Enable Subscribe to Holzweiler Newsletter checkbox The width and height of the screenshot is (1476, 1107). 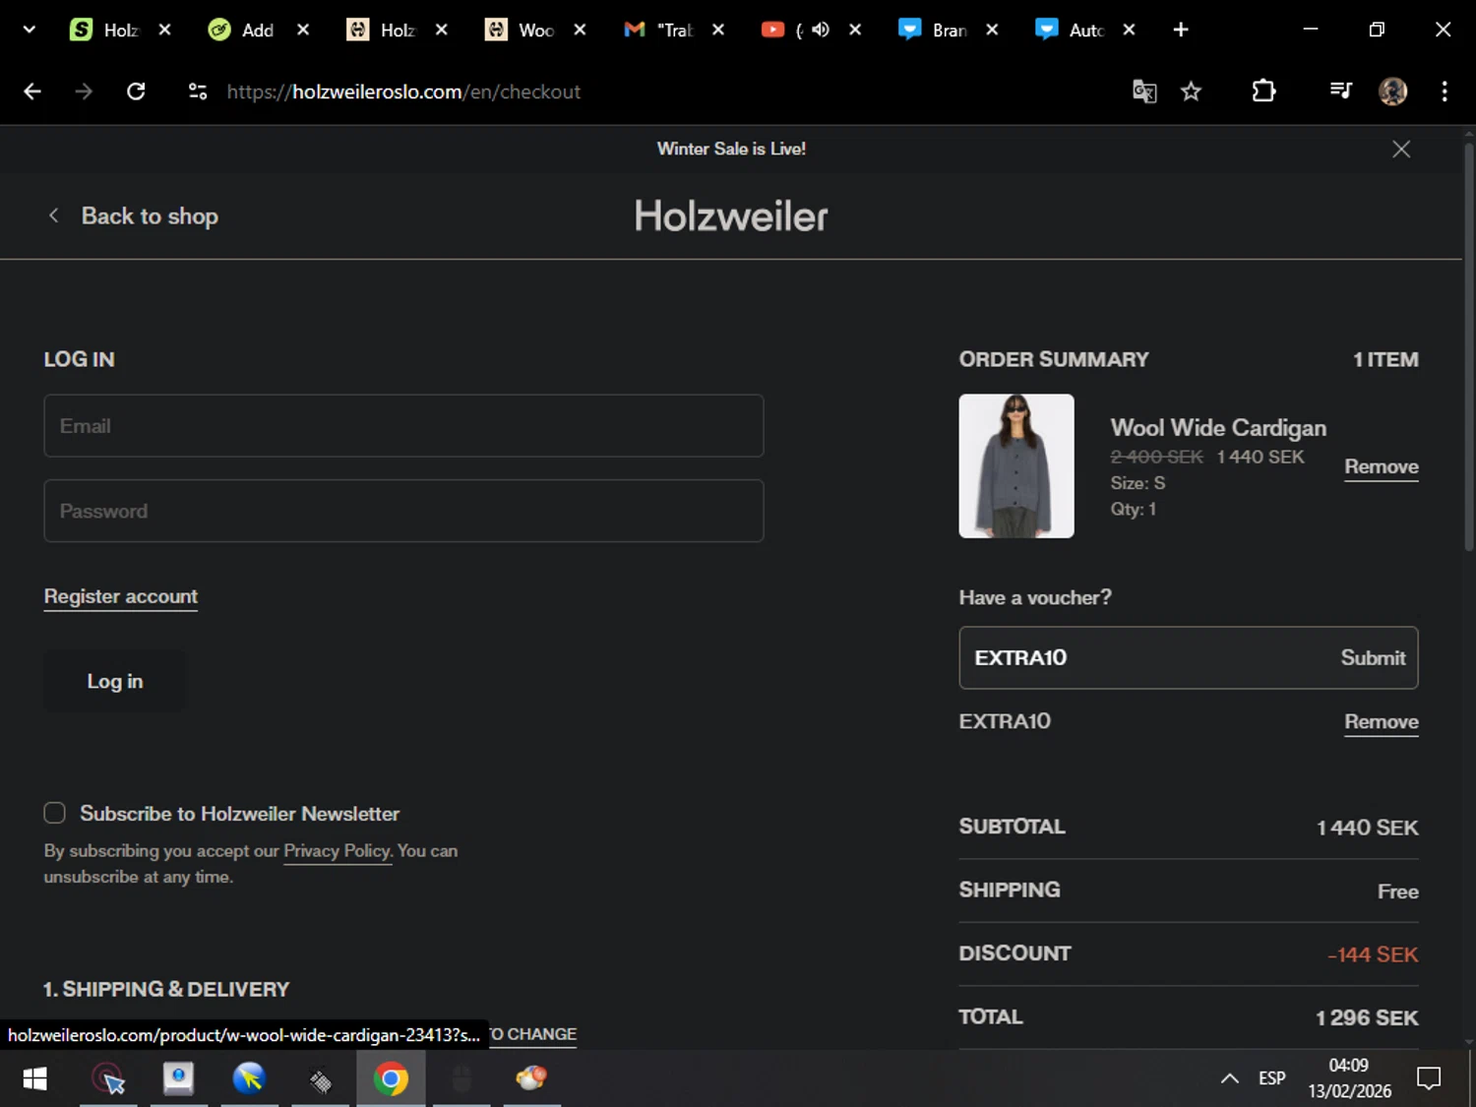pyautogui.click(x=54, y=813)
